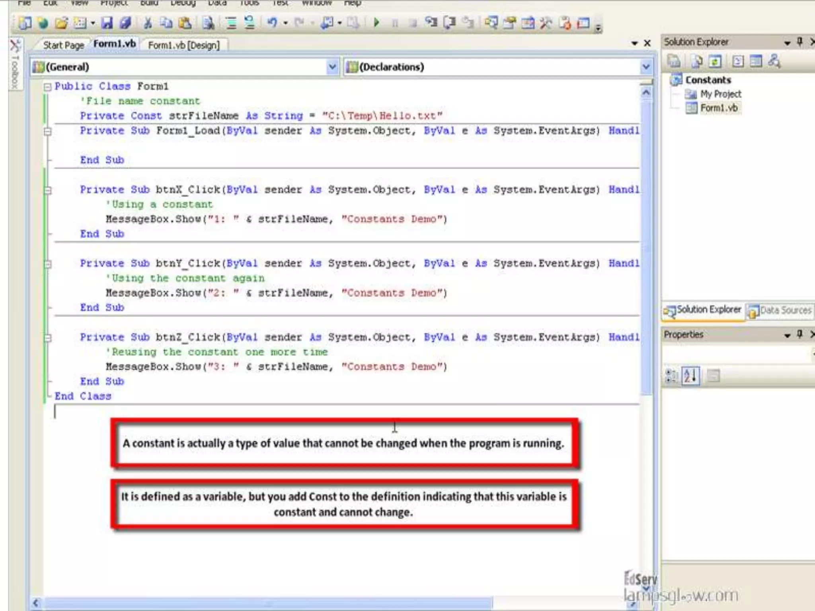Image resolution: width=815 pixels, height=611 pixels.
Task: Click the Undo arrow icon
Action: (272, 23)
